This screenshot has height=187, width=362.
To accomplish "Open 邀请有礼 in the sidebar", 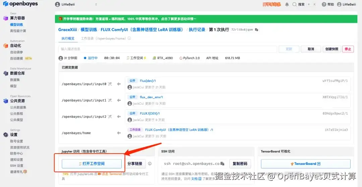I will point(18,172).
